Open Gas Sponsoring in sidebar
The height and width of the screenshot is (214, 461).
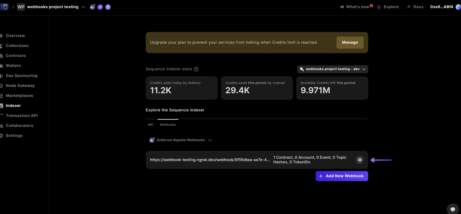(22, 76)
